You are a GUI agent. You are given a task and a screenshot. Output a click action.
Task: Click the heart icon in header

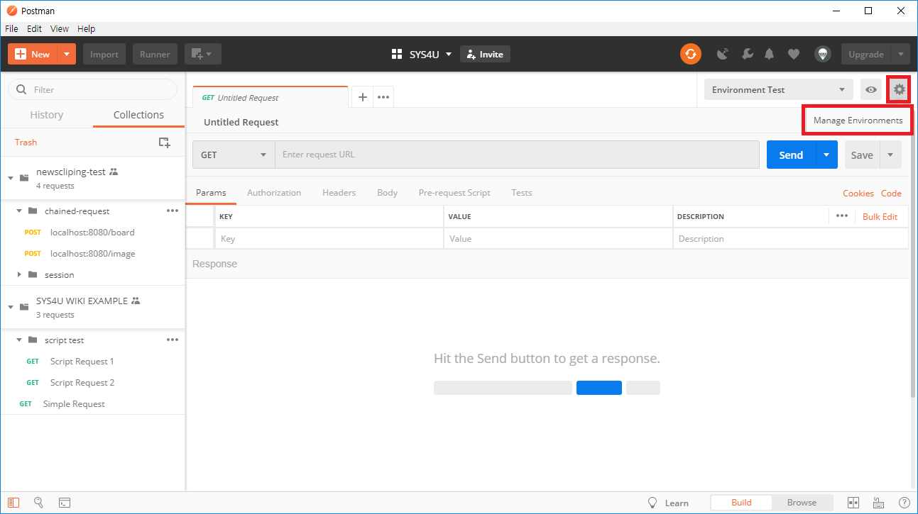click(x=794, y=54)
